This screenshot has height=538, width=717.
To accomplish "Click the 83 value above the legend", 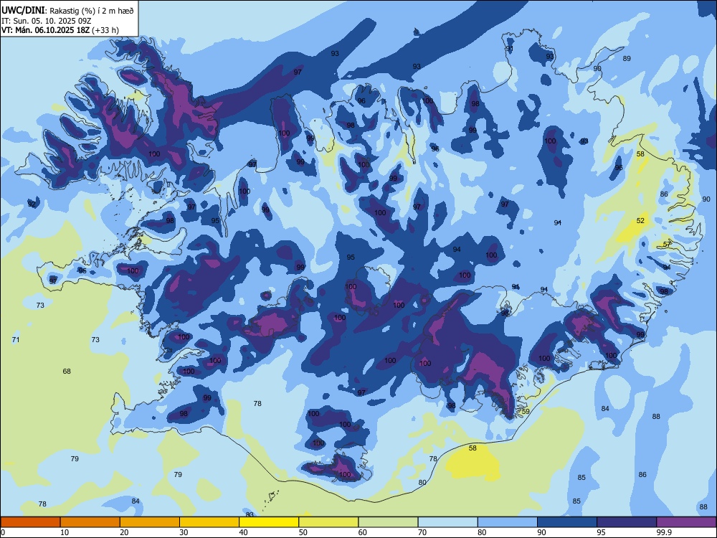I will coord(250,514).
